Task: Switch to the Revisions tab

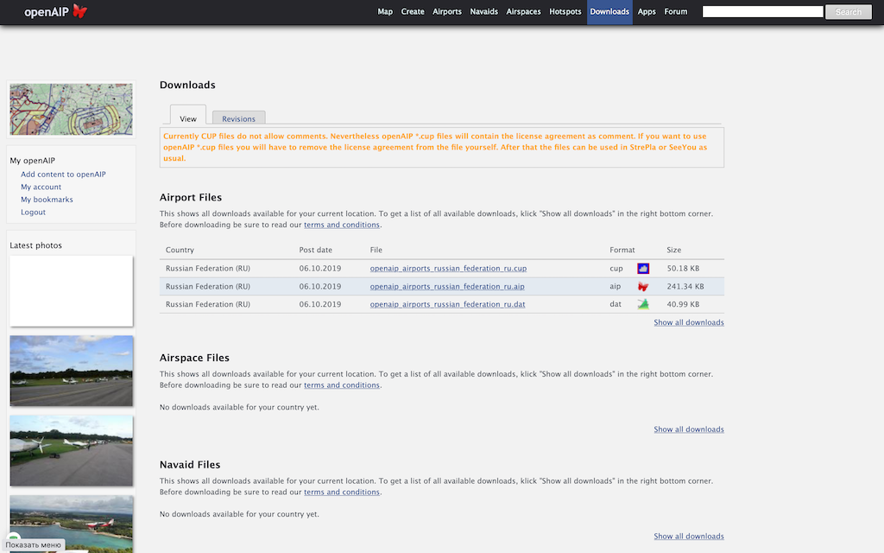Action: (x=238, y=119)
